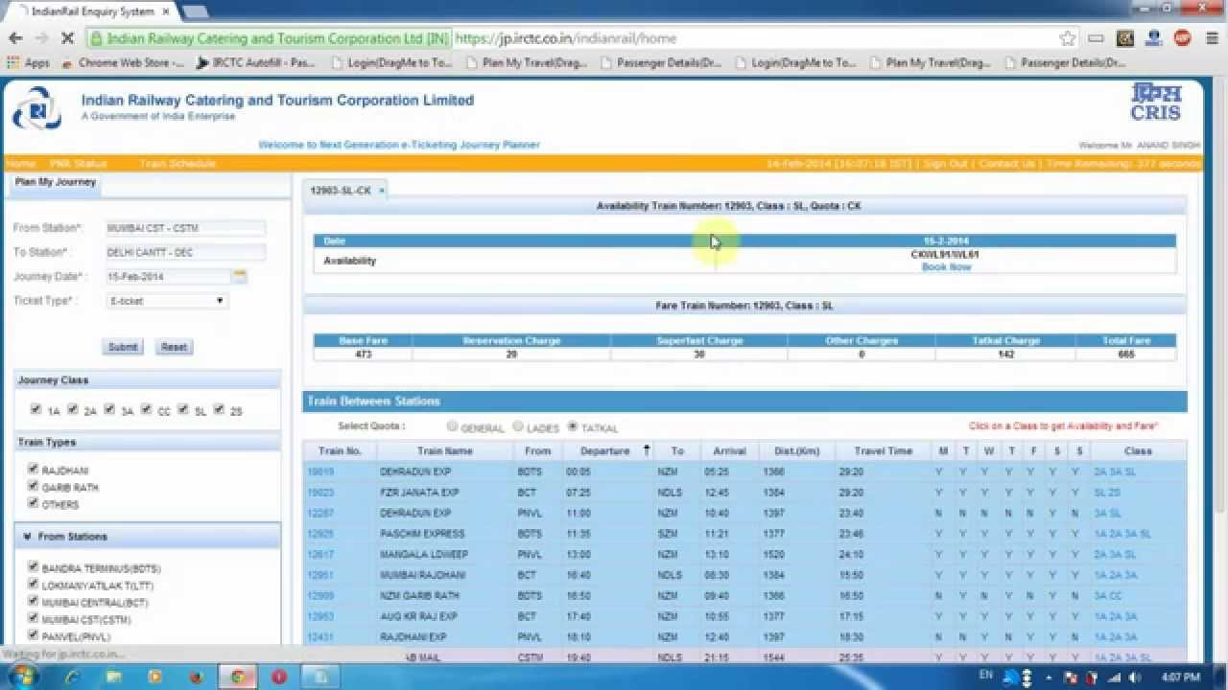Uncheck BANDRA TERMINUS(BDTS) from stations
This screenshot has width=1228, height=690.
34,567
